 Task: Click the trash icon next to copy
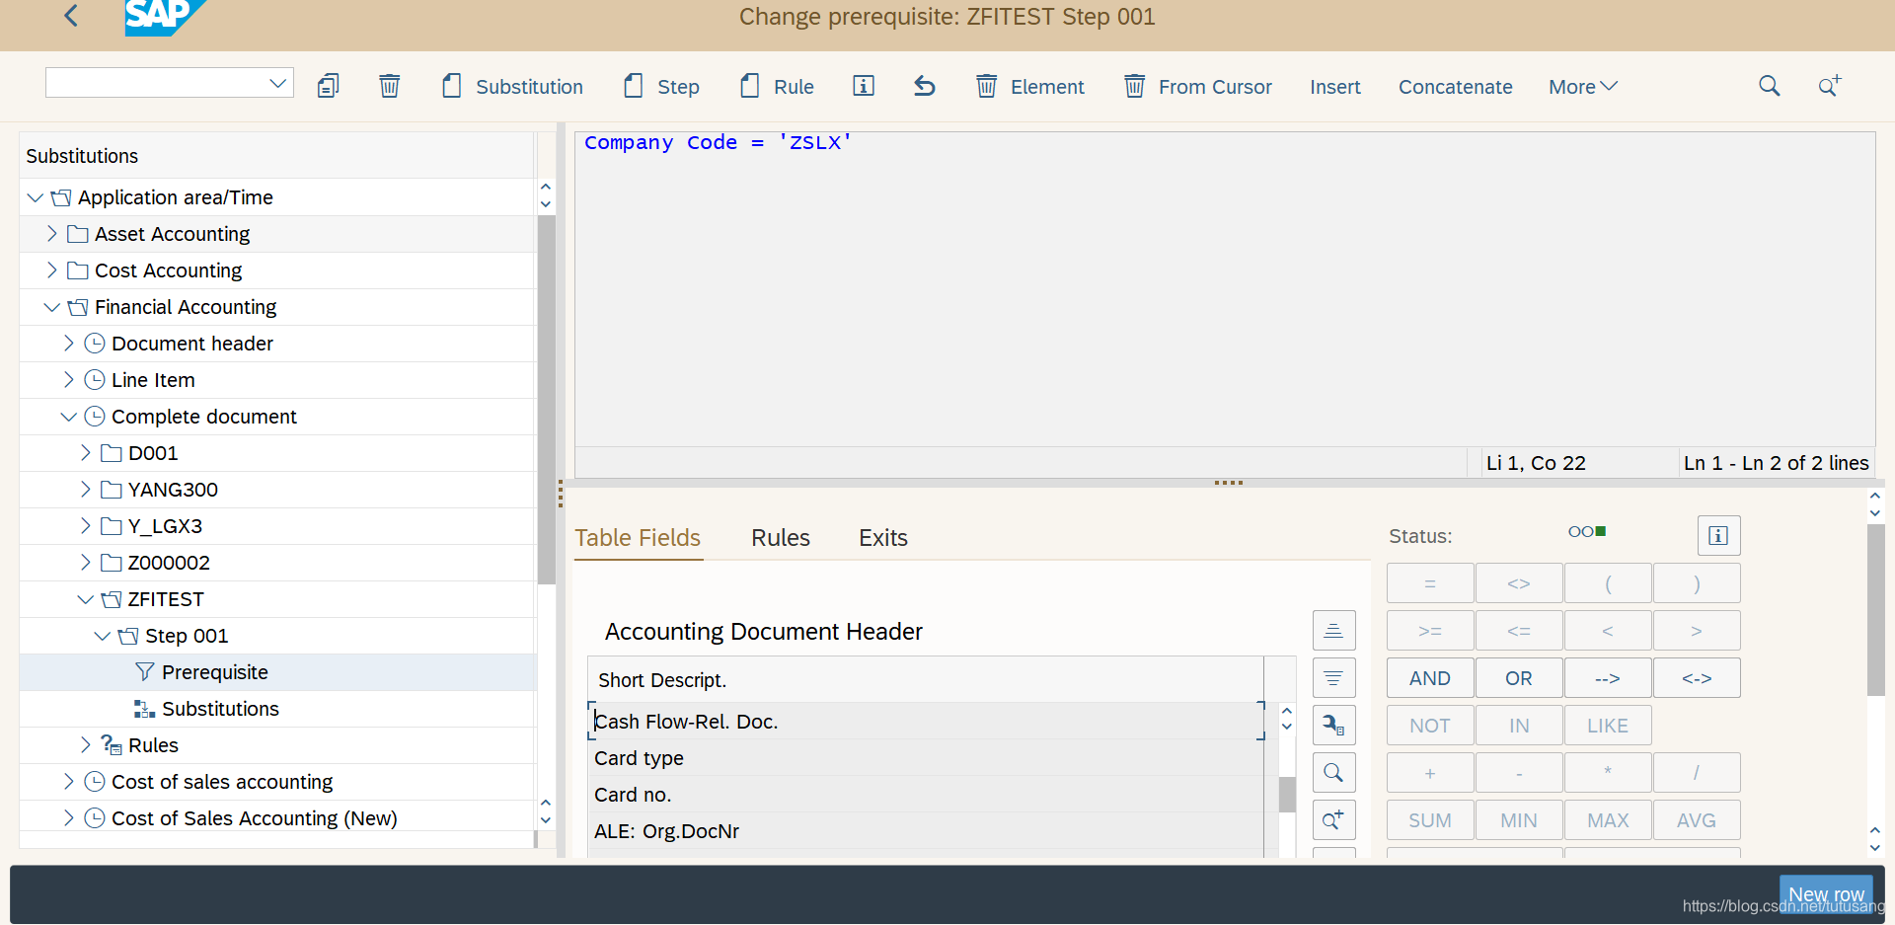click(x=390, y=87)
